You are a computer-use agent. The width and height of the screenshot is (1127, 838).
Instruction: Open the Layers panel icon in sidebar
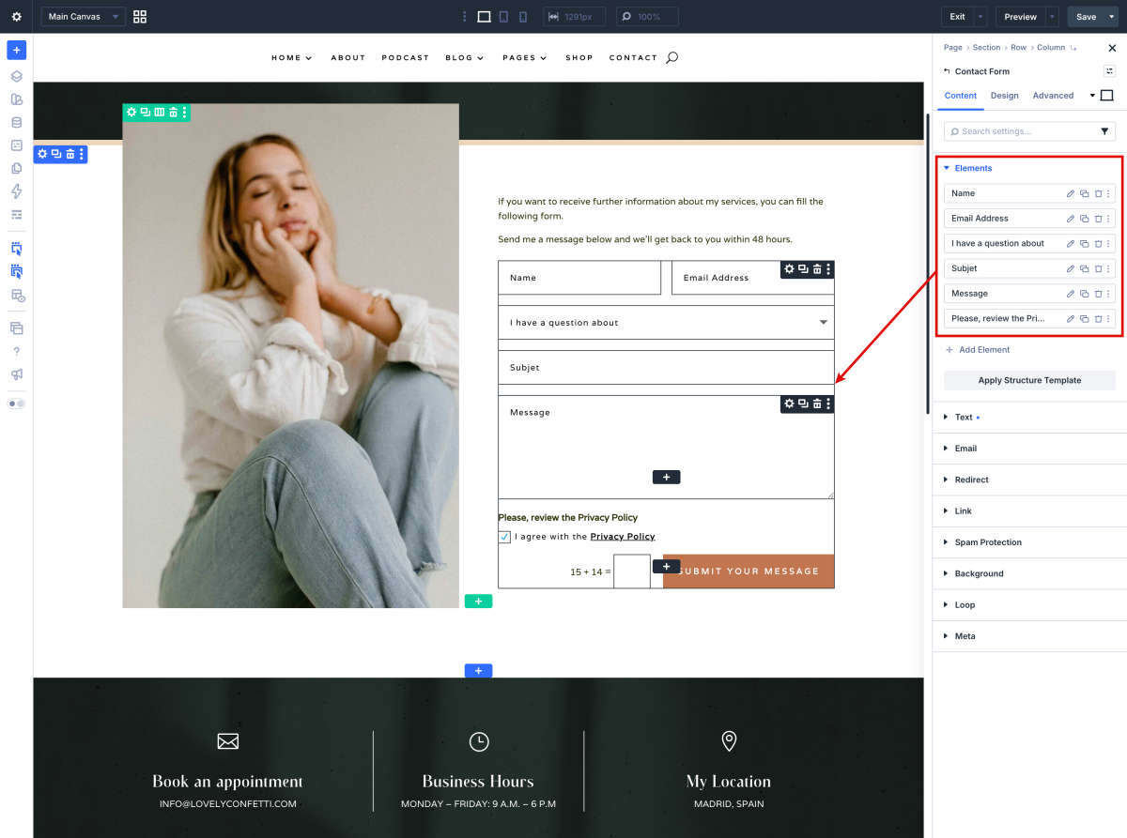click(x=17, y=77)
